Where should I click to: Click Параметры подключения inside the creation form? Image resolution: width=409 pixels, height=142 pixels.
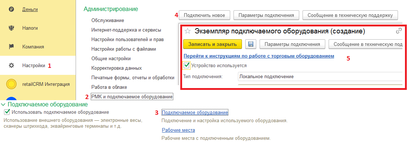[x=292, y=44]
